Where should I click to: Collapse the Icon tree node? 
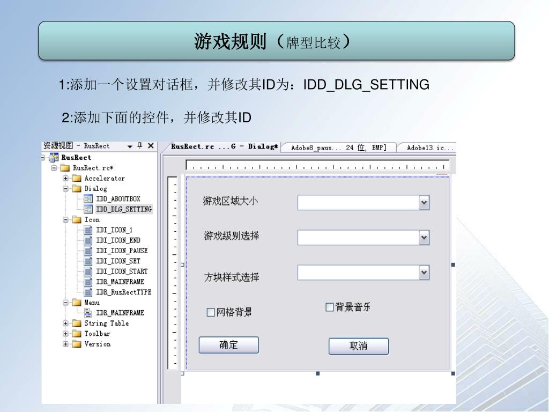point(65,219)
